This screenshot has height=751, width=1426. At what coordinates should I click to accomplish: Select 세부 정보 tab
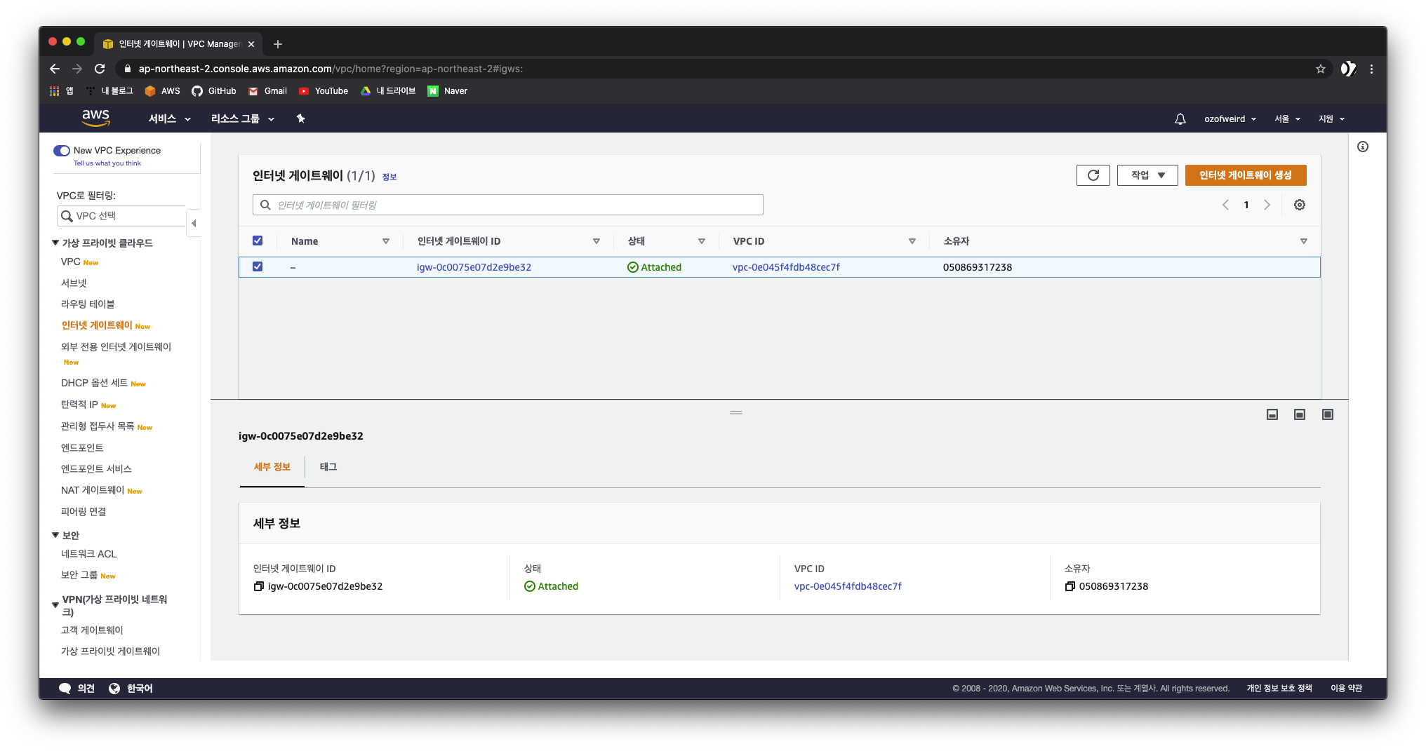[x=272, y=467]
